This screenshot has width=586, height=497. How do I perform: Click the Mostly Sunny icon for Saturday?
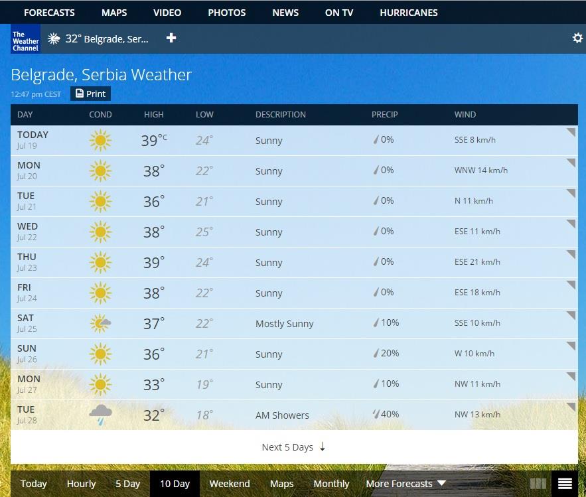point(100,323)
